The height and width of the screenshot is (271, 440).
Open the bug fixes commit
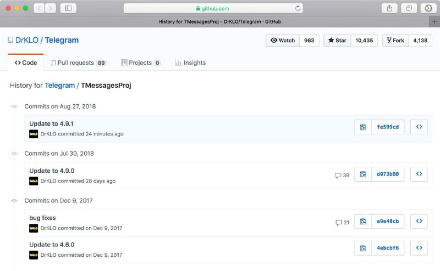point(42,218)
